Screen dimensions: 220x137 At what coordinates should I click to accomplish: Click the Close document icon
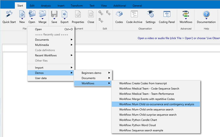(91, 14)
